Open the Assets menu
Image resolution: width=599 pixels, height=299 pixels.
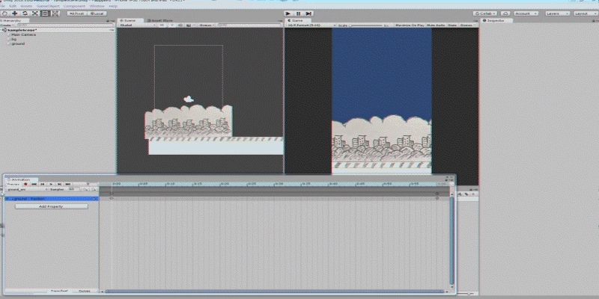pyautogui.click(x=26, y=7)
